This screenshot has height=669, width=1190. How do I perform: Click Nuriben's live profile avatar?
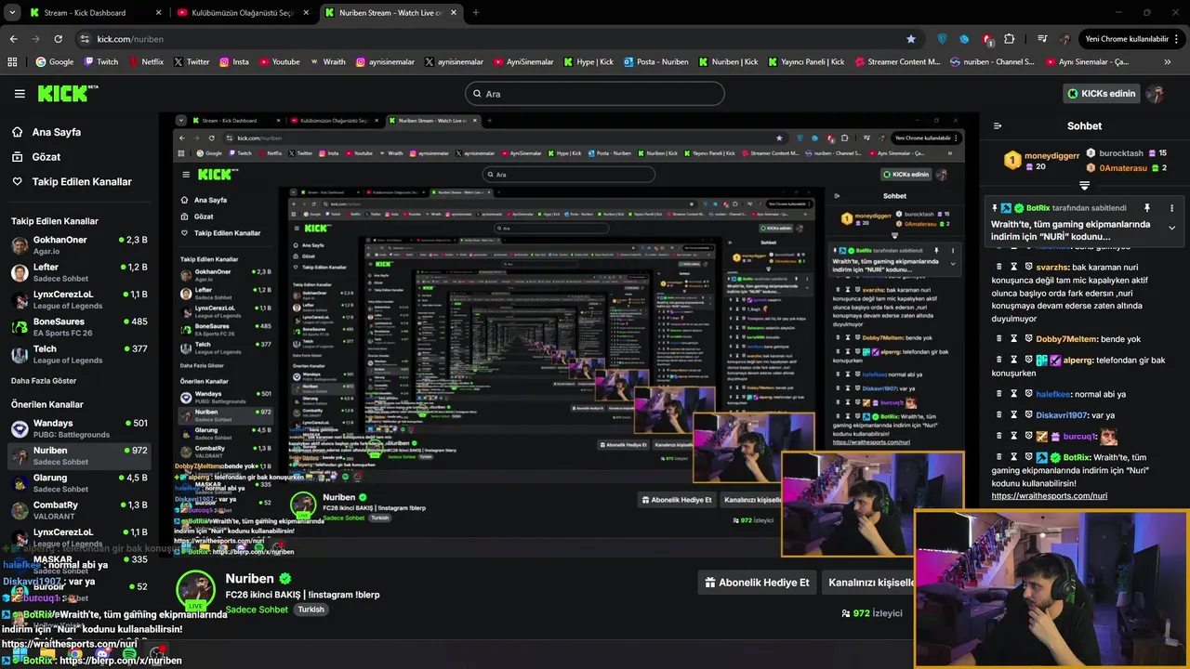(196, 591)
